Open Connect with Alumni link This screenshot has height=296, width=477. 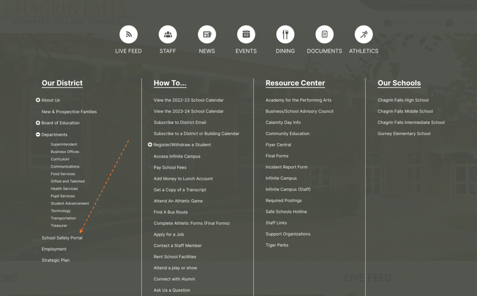point(174,279)
